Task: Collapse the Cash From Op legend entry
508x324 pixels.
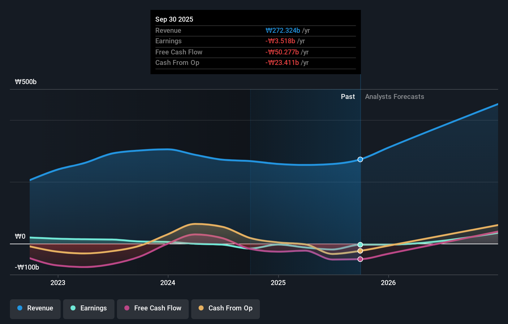Action: (x=225, y=309)
